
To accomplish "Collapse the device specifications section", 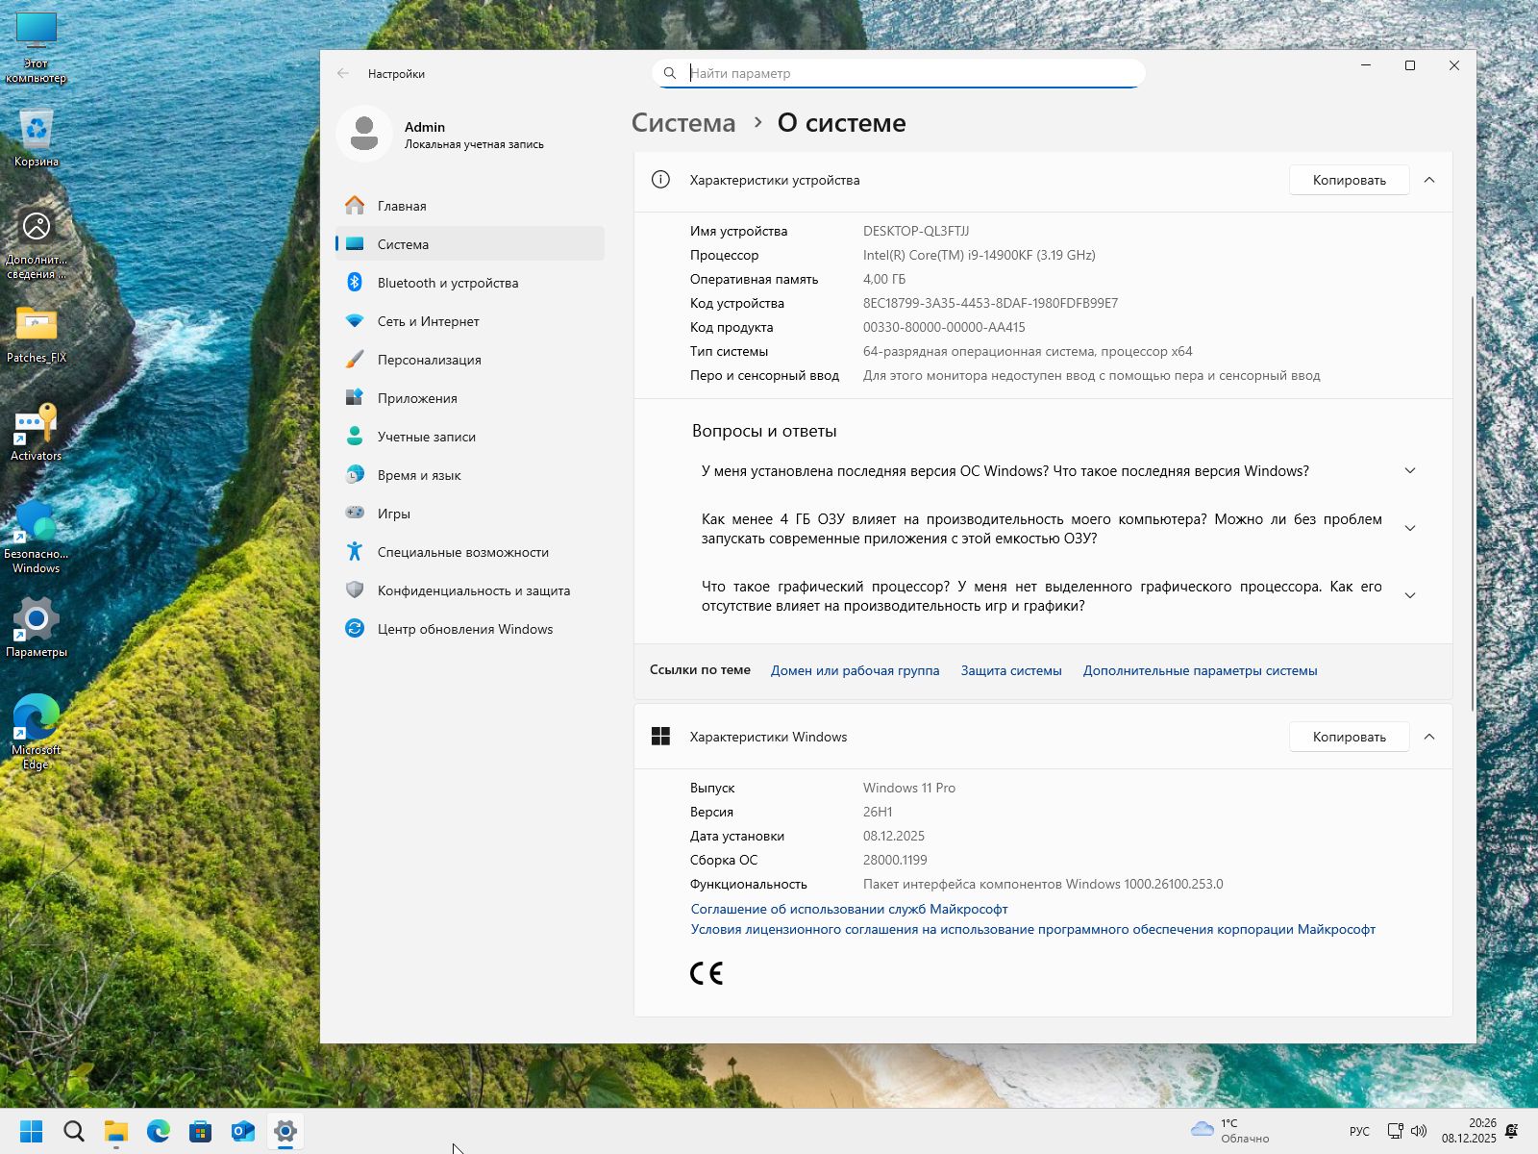I will 1429,180.
